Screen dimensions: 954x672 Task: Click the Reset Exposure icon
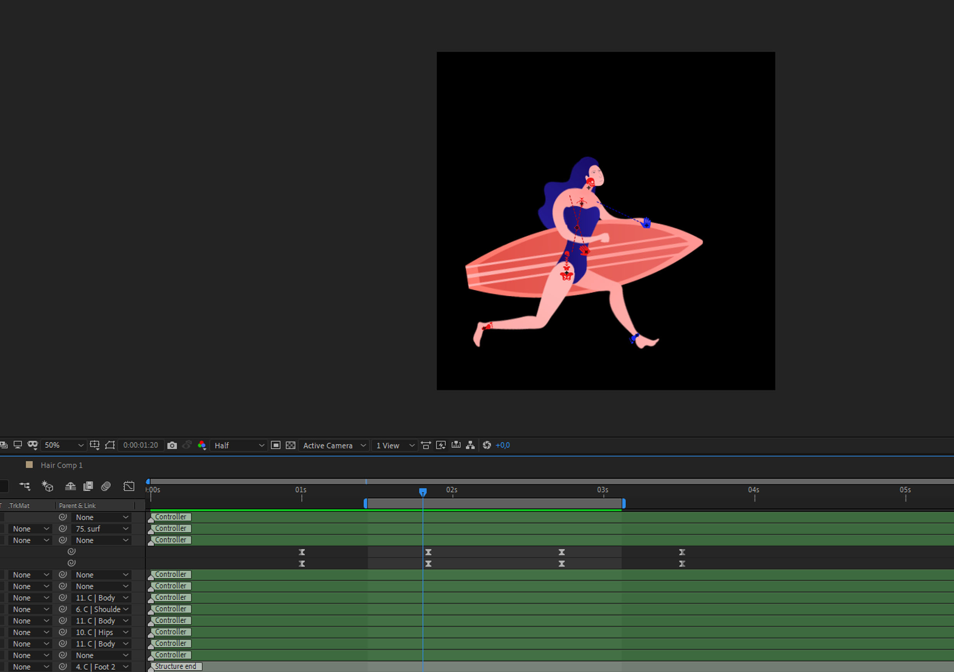point(487,445)
